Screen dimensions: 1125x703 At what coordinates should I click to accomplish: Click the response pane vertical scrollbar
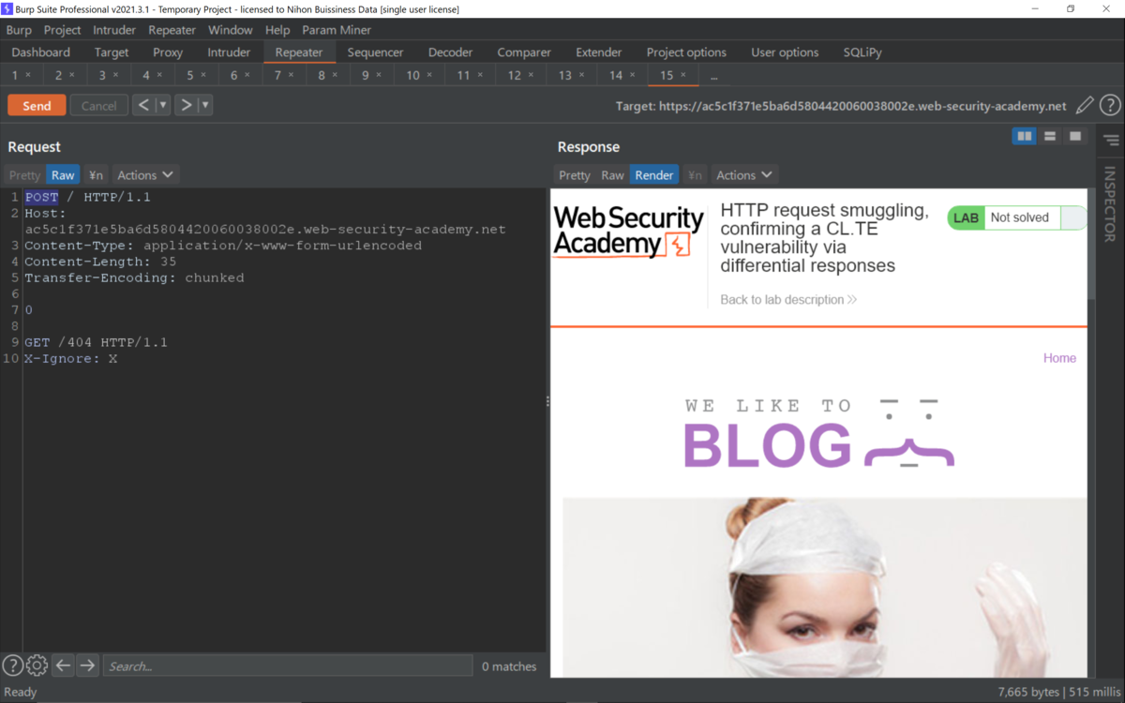tap(1091, 244)
